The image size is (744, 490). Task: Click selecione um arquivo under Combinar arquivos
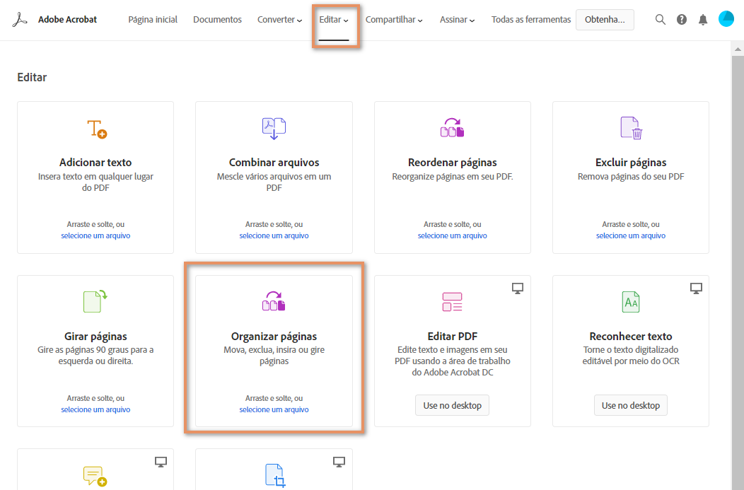coord(273,235)
